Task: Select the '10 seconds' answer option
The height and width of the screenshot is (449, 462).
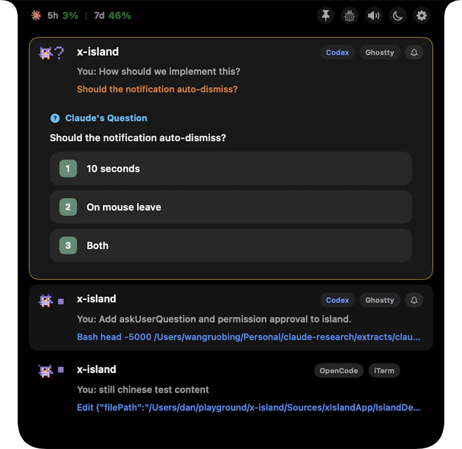Action: point(231,169)
